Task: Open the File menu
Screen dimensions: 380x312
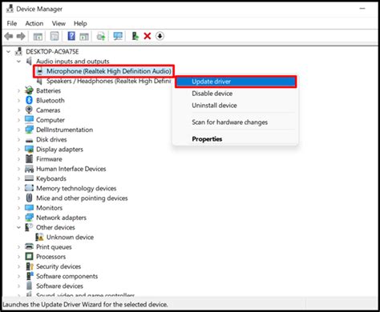Action: pyautogui.click(x=12, y=23)
